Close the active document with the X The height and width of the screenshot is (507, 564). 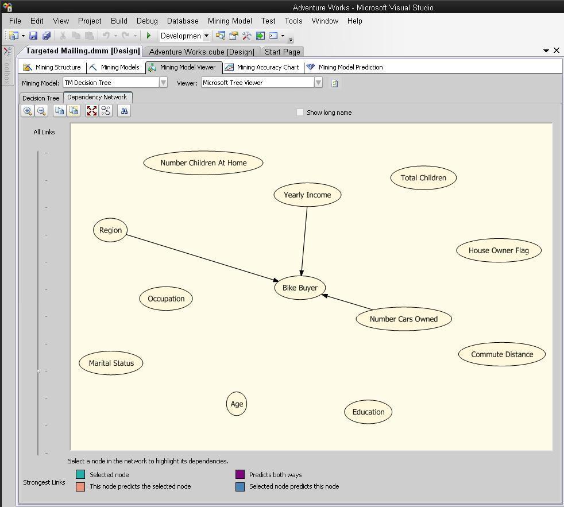point(557,51)
